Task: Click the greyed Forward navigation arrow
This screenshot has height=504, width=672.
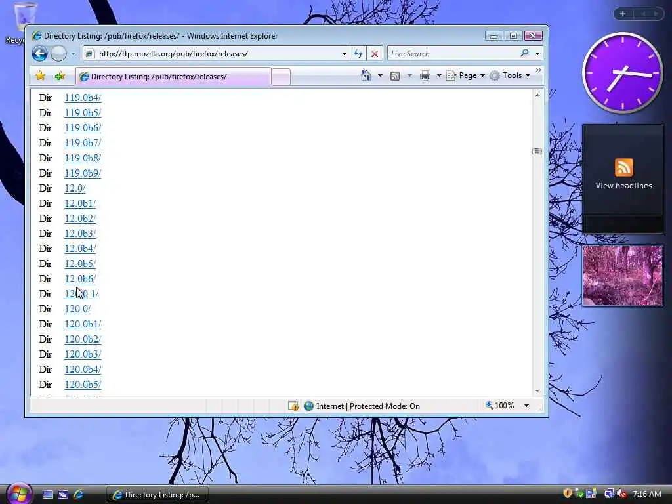Action: [58, 54]
